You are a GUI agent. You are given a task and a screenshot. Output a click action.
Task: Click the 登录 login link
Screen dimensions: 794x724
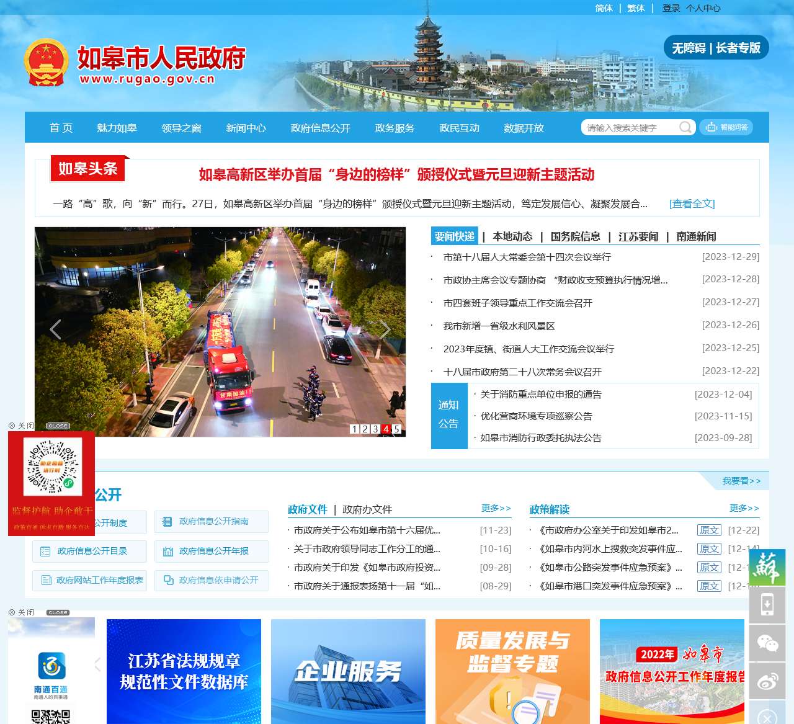(671, 8)
